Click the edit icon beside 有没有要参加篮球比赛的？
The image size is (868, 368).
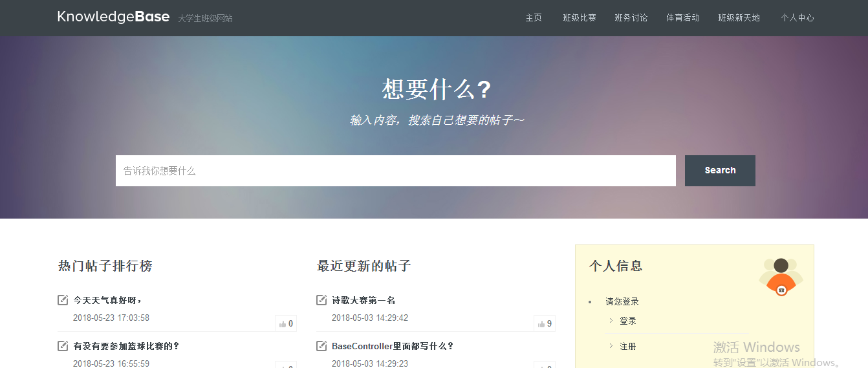[63, 346]
